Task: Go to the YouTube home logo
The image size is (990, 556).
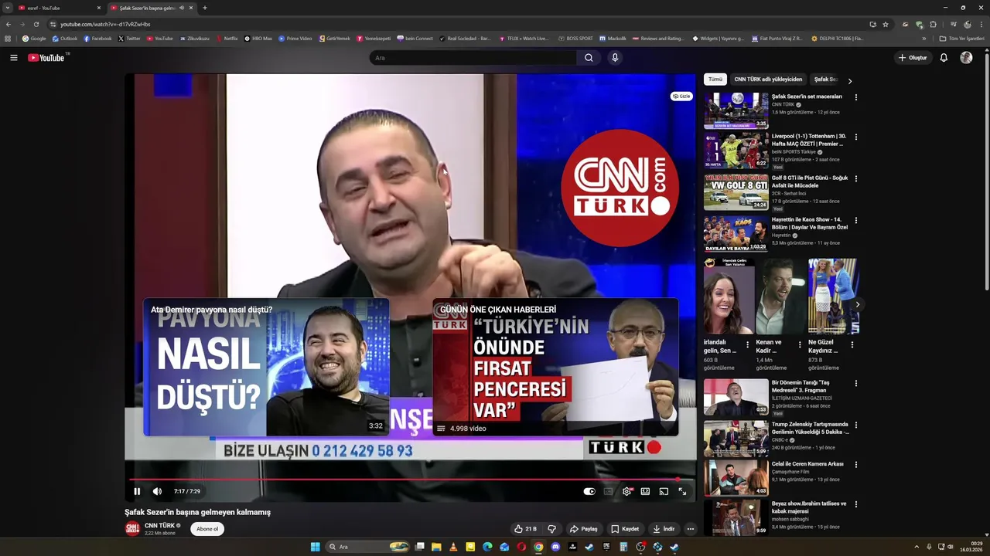Action: point(48,58)
